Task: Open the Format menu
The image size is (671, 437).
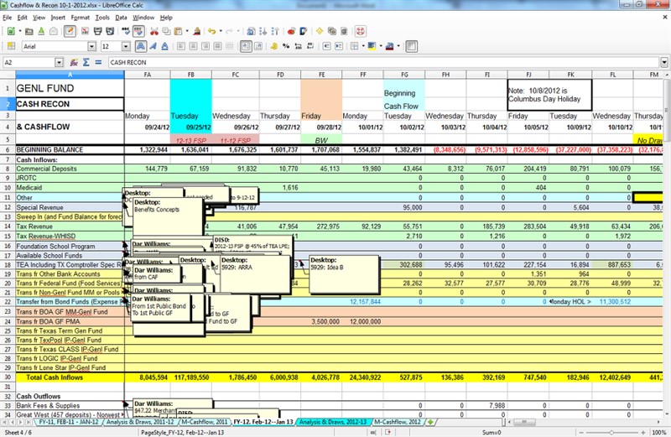Action: point(81,17)
